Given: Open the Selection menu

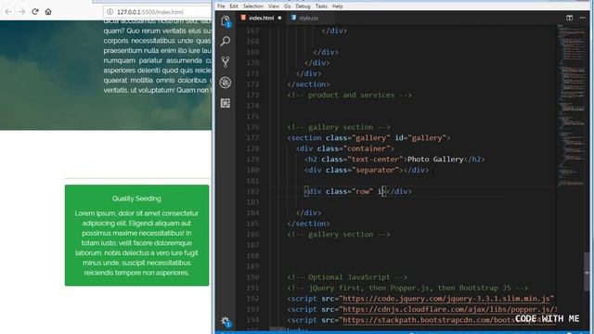Looking at the screenshot, I should tap(253, 6).
